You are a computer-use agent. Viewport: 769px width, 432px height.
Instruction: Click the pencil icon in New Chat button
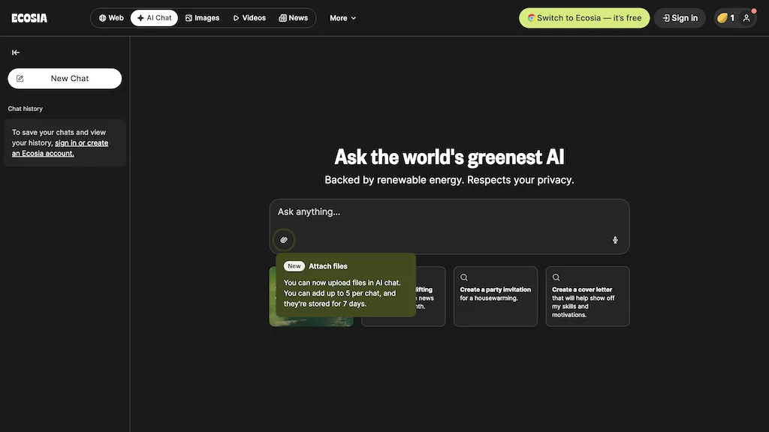click(x=20, y=78)
